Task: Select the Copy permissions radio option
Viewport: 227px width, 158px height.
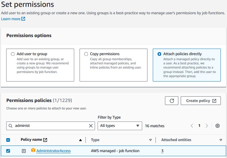Action: (86, 54)
